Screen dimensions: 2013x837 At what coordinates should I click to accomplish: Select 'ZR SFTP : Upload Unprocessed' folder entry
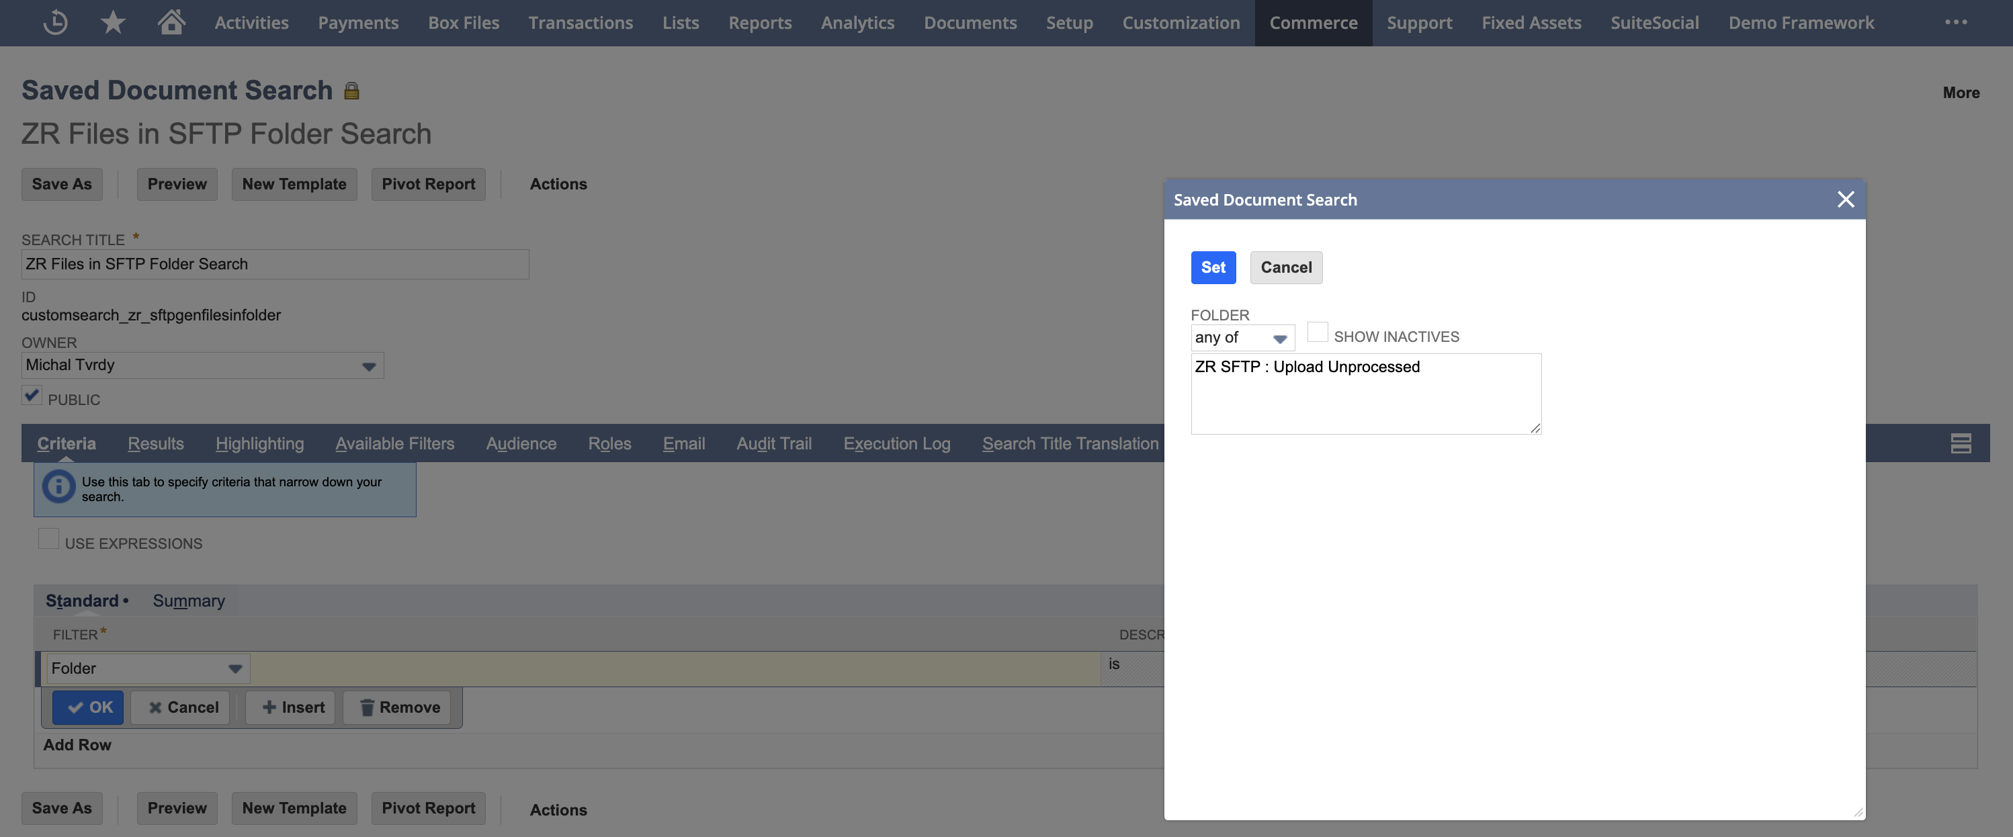point(1307,367)
